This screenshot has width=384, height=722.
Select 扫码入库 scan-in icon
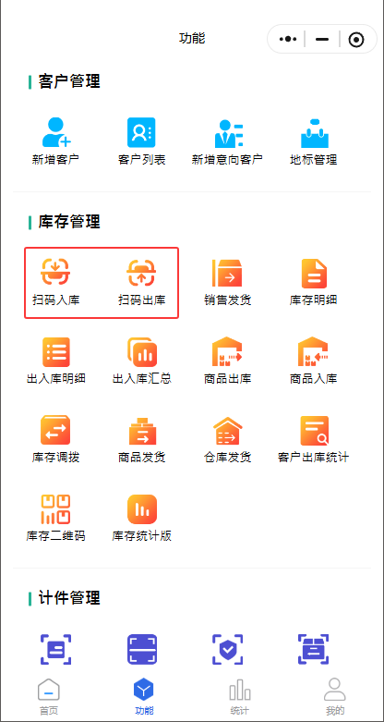tap(55, 272)
